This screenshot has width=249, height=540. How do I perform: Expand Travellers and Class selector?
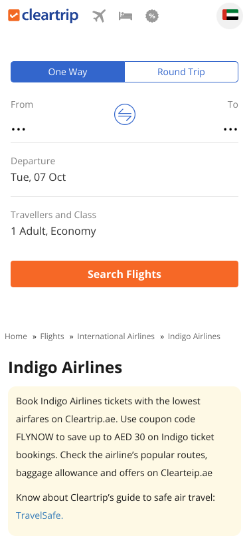[125, 223]
